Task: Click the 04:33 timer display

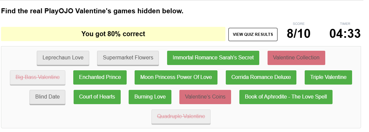Action: pos(345,33)
